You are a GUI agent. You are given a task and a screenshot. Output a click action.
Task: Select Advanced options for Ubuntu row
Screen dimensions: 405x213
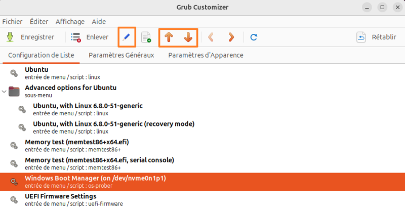[x=202, y=92]
